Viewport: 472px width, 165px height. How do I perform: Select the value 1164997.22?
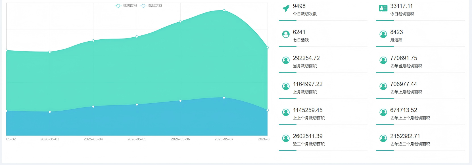point(308,84)
